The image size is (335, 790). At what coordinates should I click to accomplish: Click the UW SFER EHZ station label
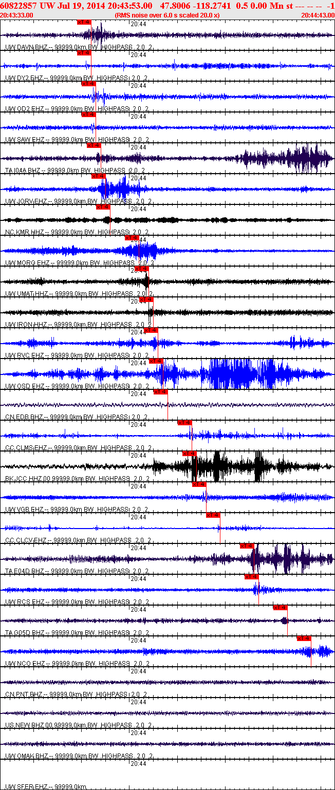(x=26, y=786)
